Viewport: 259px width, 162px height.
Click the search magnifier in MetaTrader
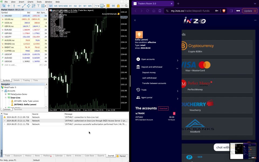(x=126, y=6)
